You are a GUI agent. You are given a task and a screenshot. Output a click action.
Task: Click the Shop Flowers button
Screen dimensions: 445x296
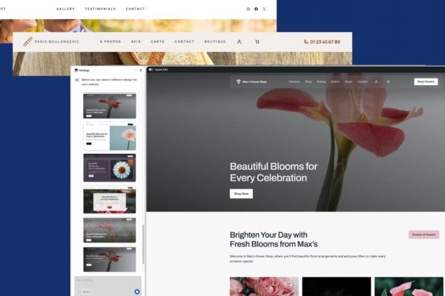(x=426, y=81)
